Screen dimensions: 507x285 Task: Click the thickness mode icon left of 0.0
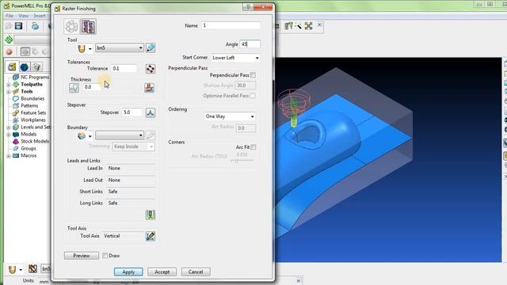(x=74, y=87)
